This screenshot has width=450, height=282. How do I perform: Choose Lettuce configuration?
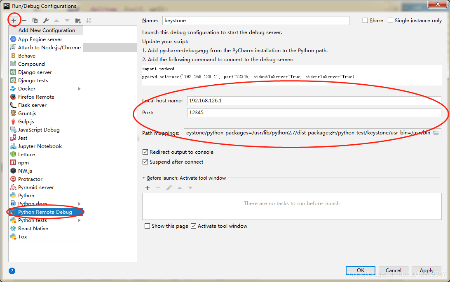(46, 155)
